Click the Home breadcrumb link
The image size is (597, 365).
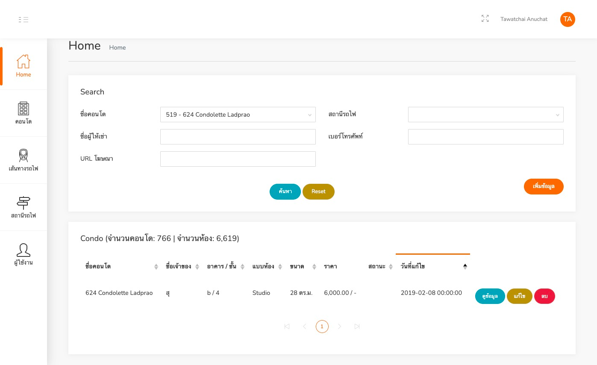click(x=118, y=47)
